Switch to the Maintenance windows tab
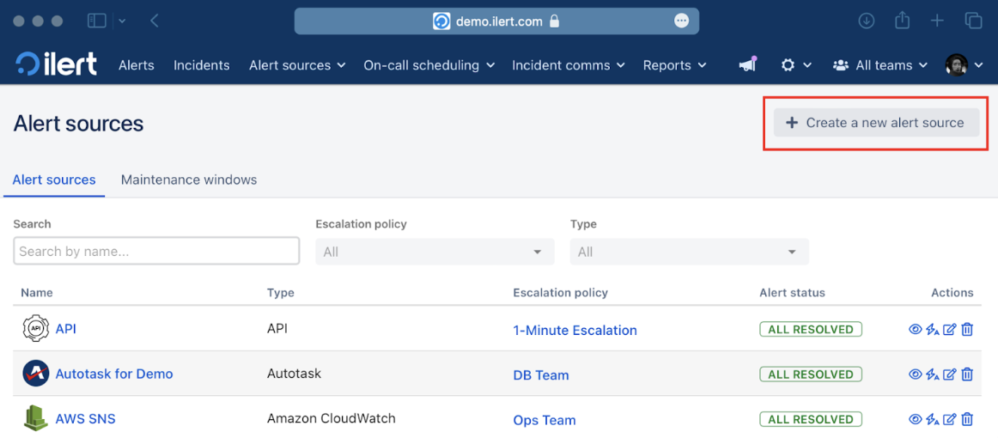The height and width of the screenshot is (438, 998). tap(189, 179)
